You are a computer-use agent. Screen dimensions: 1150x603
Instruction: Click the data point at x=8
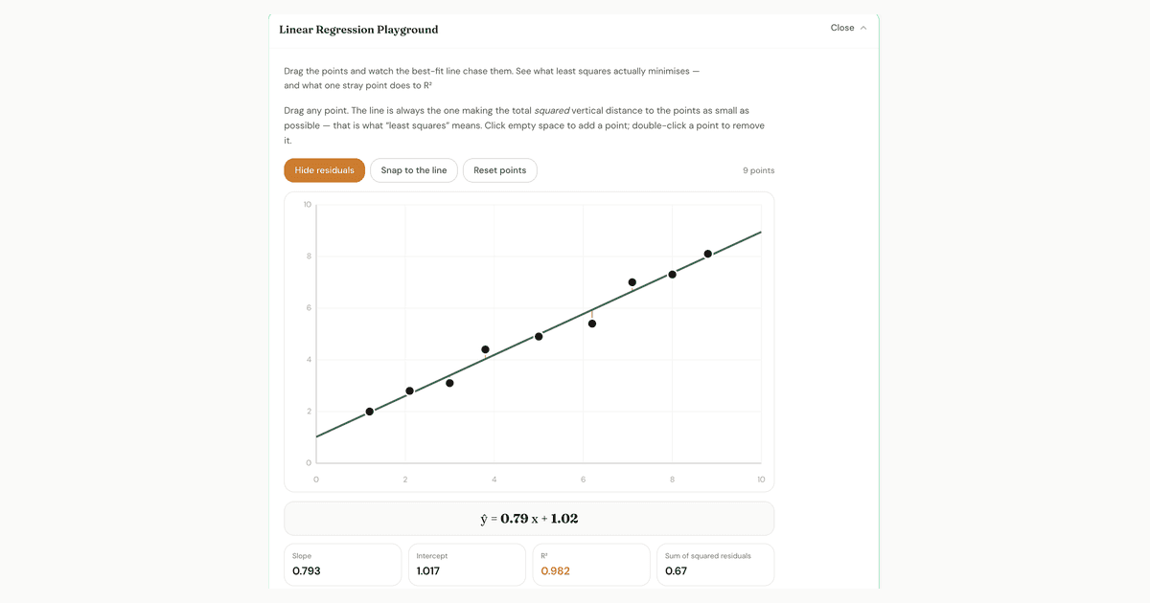tap(673, 275)
